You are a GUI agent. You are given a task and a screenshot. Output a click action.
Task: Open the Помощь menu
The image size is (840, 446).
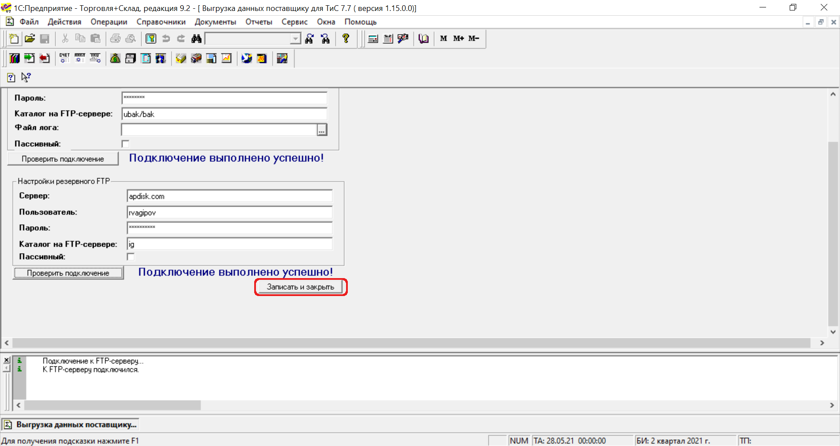(x=360, y=22)
